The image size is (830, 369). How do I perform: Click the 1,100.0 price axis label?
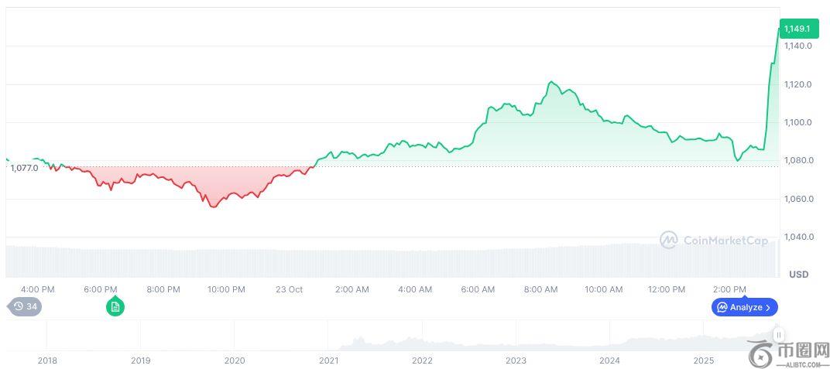click(797, 122)
